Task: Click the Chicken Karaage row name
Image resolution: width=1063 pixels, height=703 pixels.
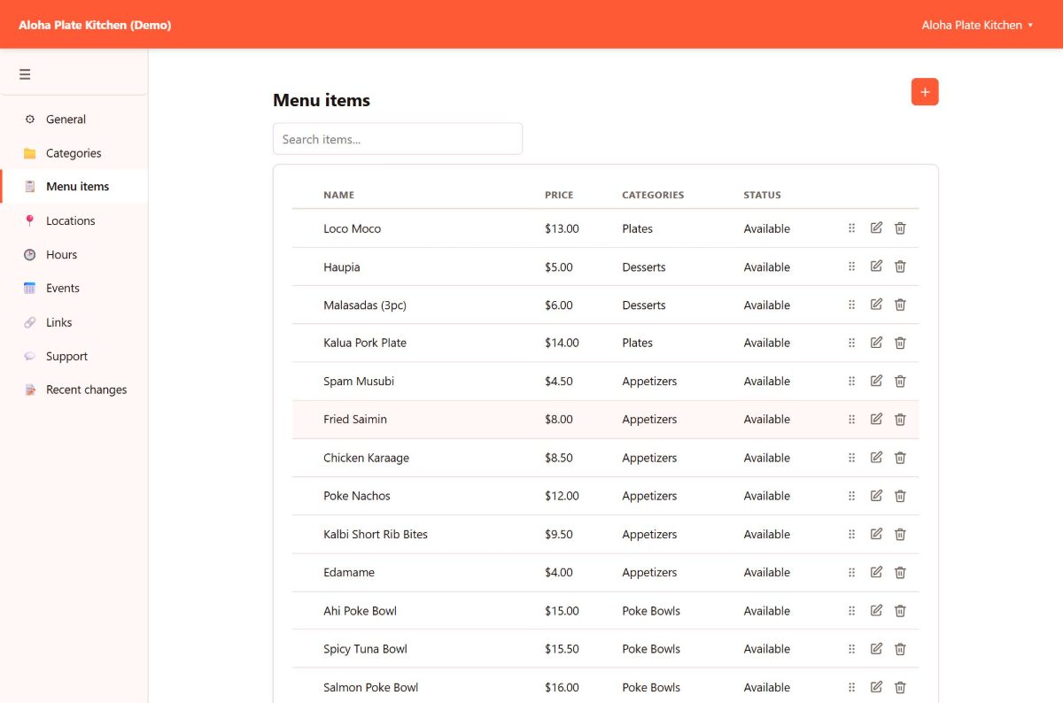Action: (366, 458)
